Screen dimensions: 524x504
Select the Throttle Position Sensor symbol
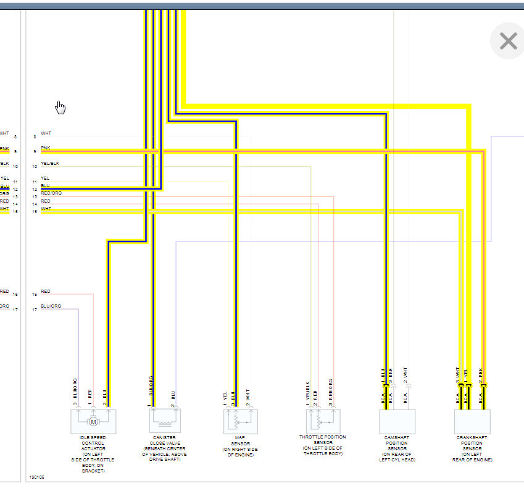coord(323,421)
